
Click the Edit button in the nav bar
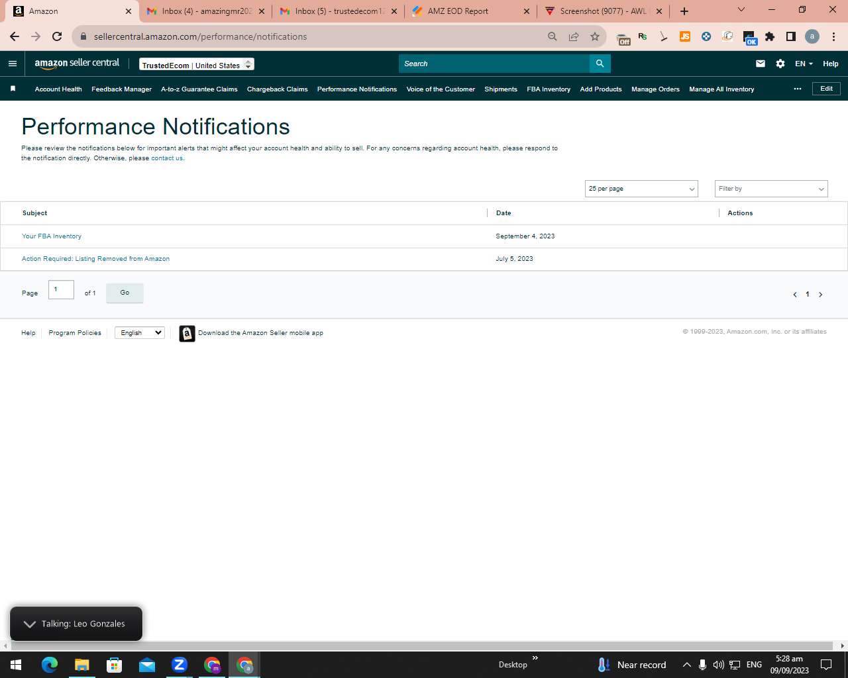(826, 89)
